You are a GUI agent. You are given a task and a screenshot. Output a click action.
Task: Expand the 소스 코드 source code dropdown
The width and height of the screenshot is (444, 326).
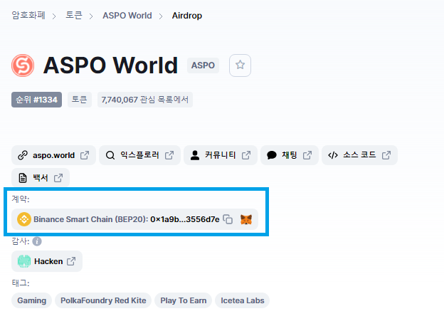(359, 155)
